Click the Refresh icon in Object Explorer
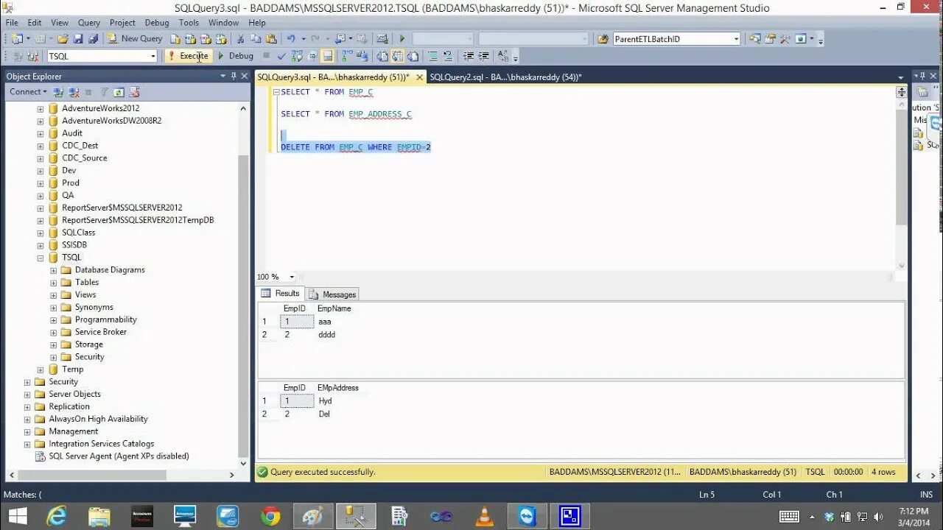943x530 pixels. point(119,92)
